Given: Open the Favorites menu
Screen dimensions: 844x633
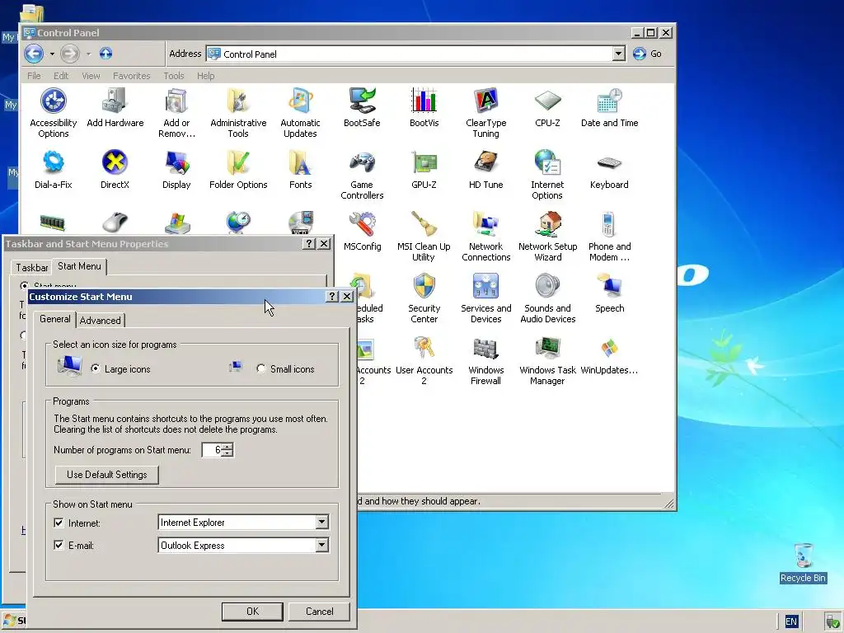Looking at the screenshot, I should pyautogui.click(x=131, y=76).
